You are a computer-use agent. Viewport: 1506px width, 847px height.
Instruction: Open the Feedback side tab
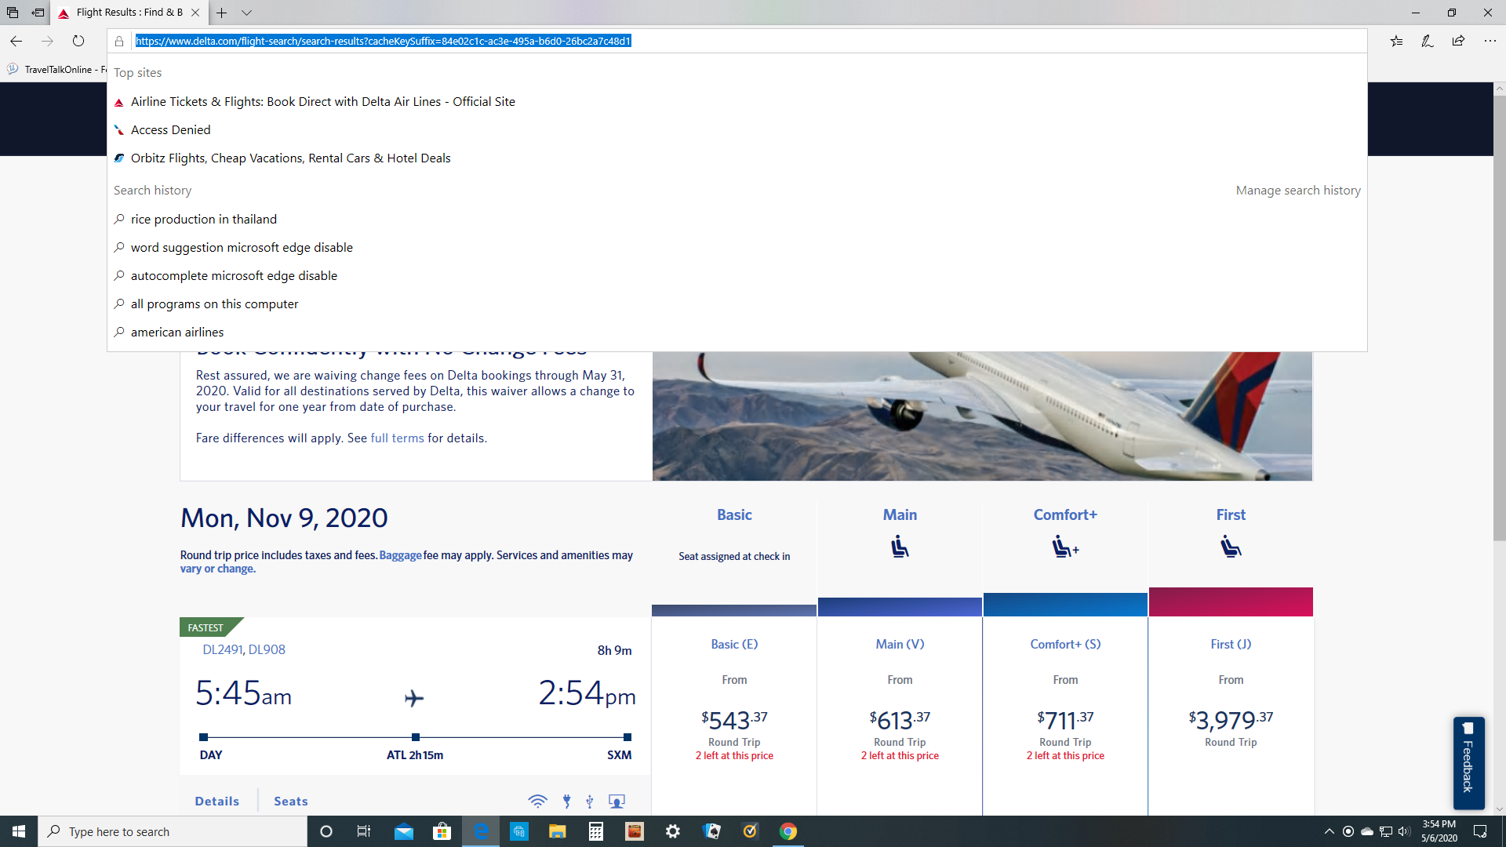(x=1468, y=762)
